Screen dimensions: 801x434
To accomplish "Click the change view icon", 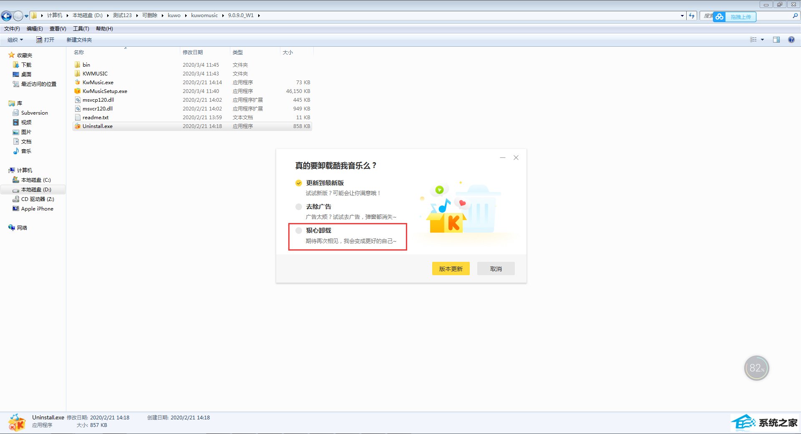I will point(753,40).
